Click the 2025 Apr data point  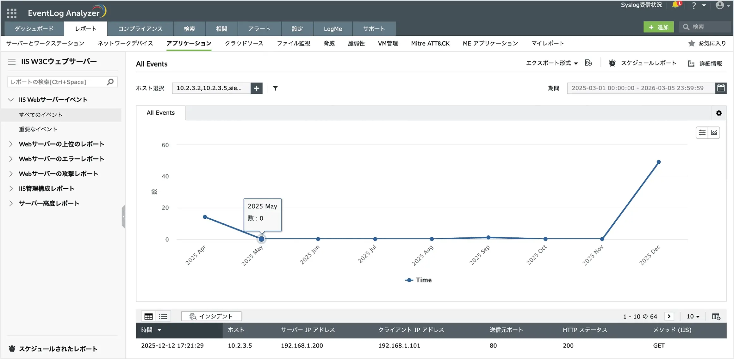coord(205,217)
